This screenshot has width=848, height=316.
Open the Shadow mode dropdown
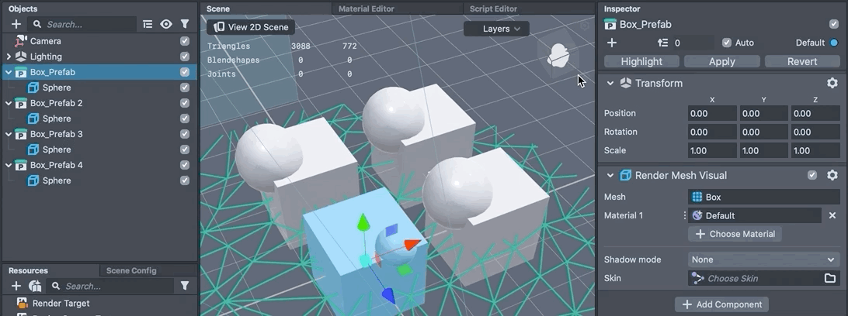pos(763,259)
